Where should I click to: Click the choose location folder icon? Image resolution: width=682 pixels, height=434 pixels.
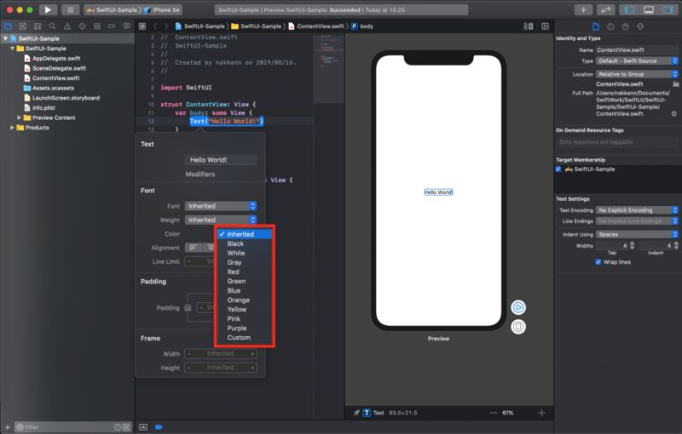675,83
